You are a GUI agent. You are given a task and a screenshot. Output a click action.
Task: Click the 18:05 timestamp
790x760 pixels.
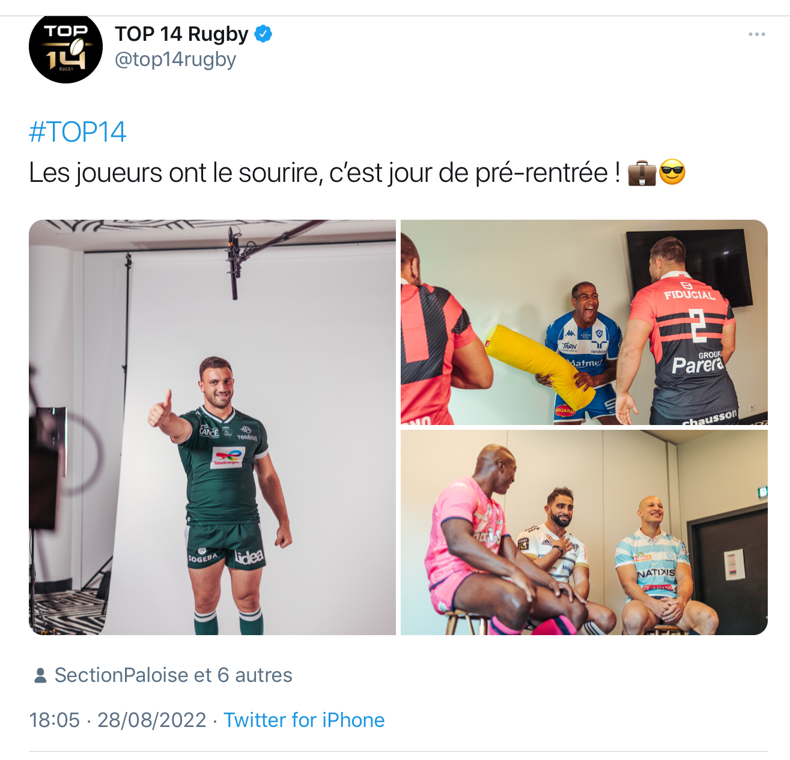[x=54, y=720]
